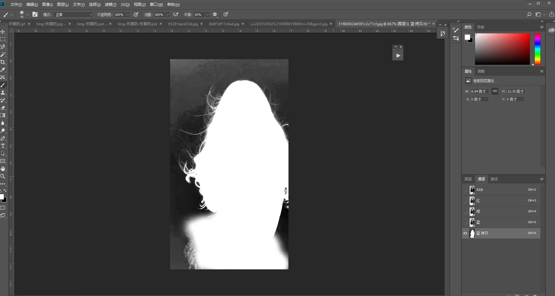Expand the 流量 flow dropdown arrow

coord(168,15)
